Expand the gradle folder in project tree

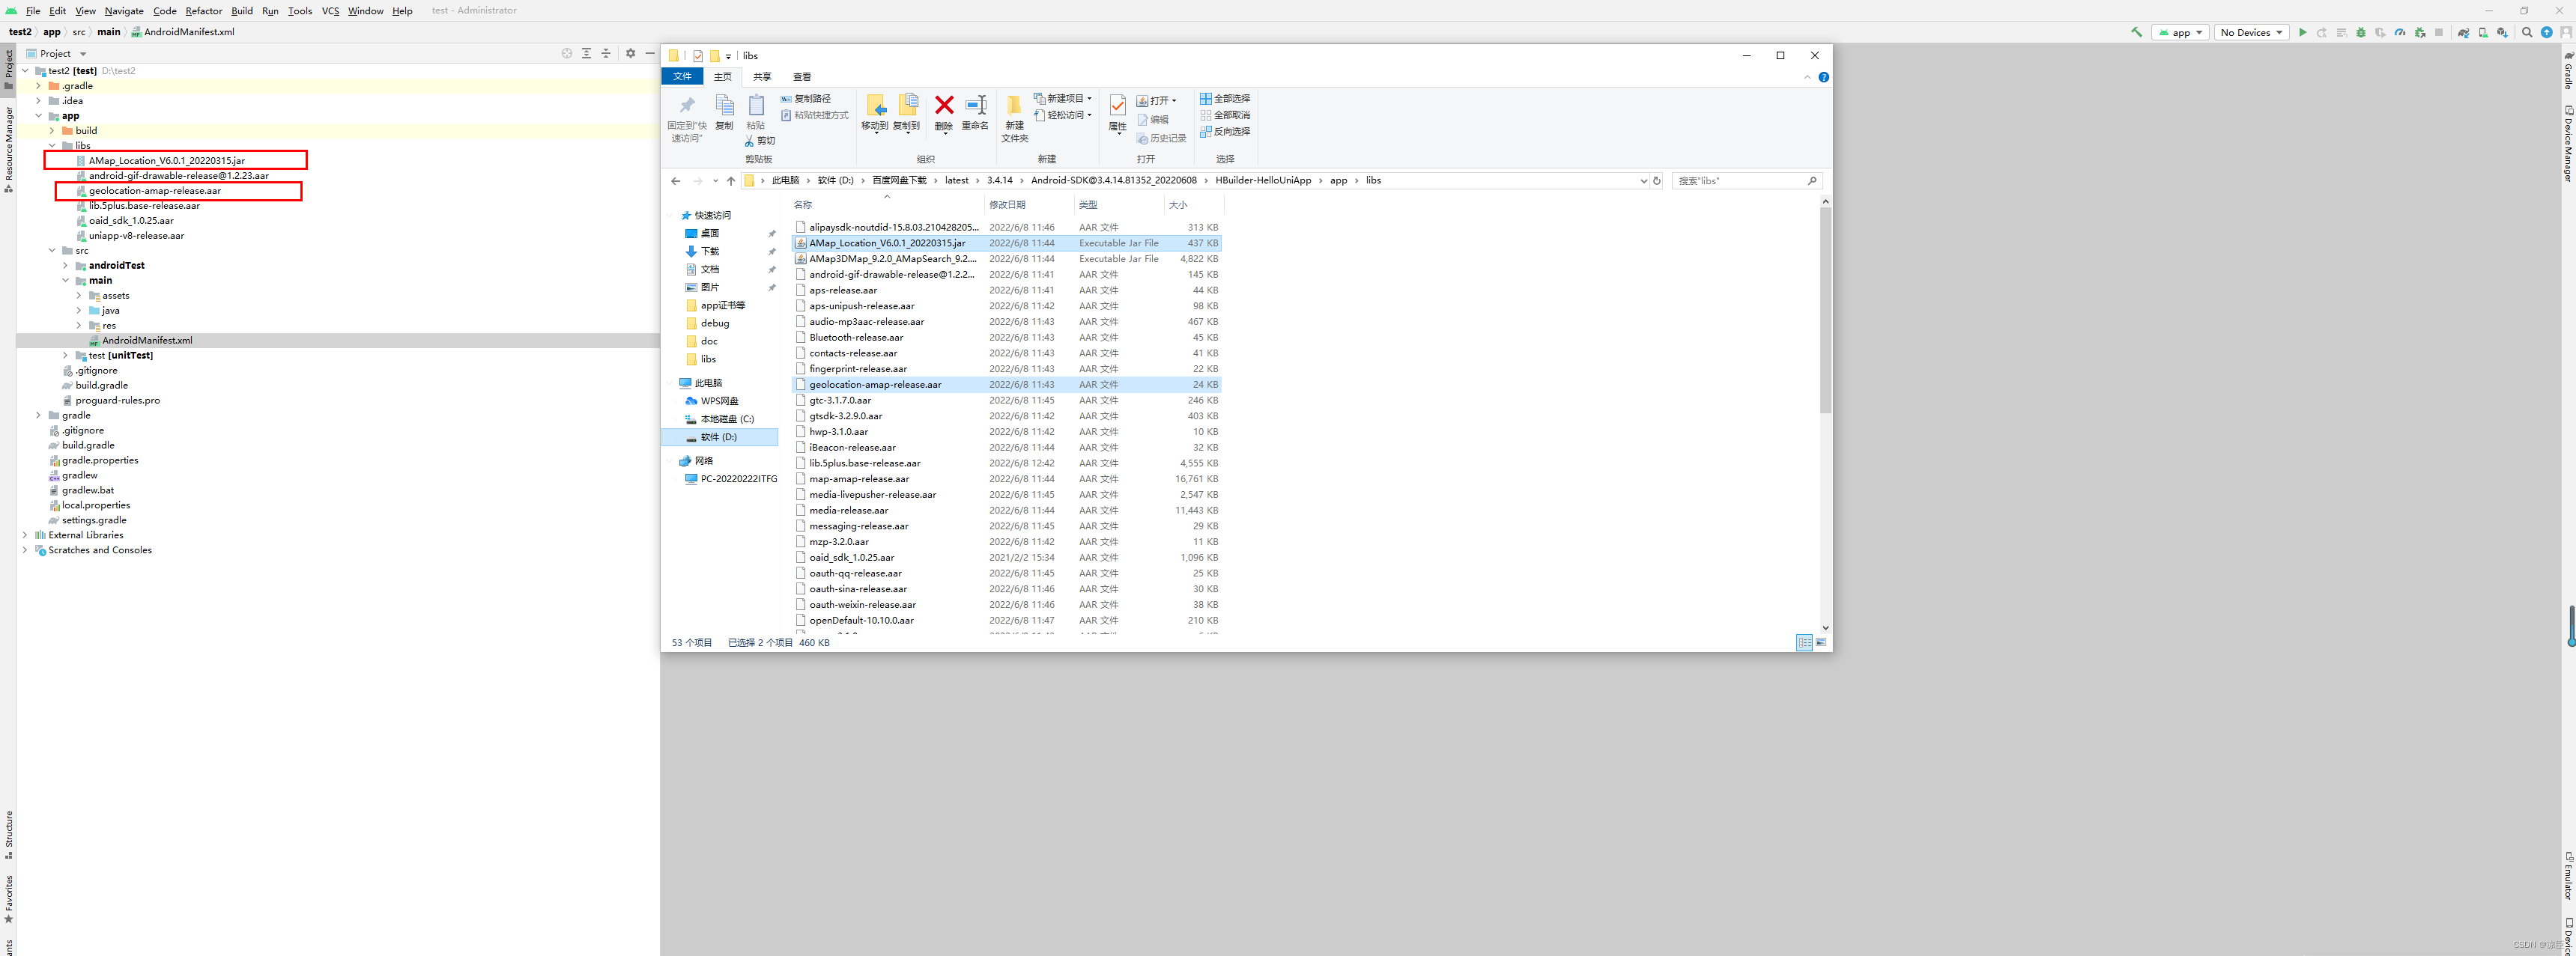(39, 415)
